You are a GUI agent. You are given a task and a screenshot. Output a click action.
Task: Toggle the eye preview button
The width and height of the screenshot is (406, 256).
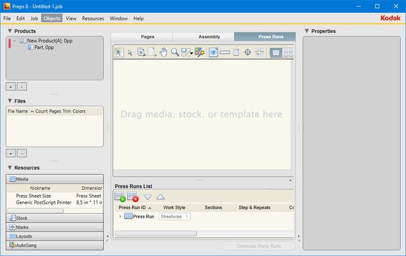[x=213, y=52]
